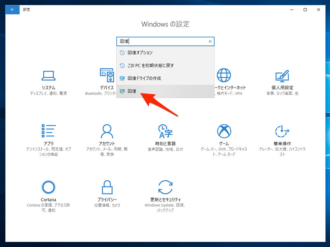Open the 個人用設定 paintbrush icon

(x=282, y=76)
